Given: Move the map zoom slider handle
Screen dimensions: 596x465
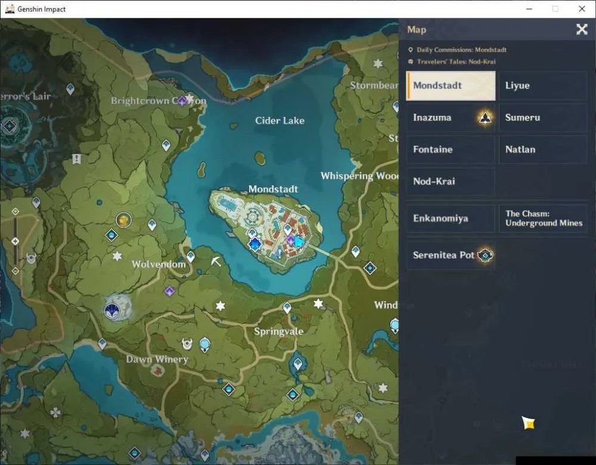Looking at the screenshot, I should pyautogui.click(x=15, y=241).
